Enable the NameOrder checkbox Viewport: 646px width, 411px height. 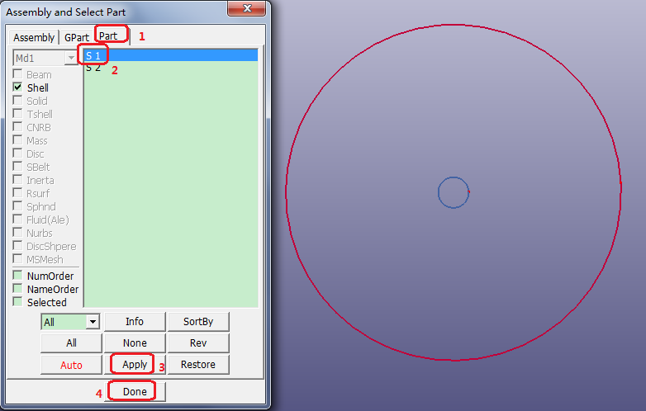pyautogui.click(x=17, y=288)
